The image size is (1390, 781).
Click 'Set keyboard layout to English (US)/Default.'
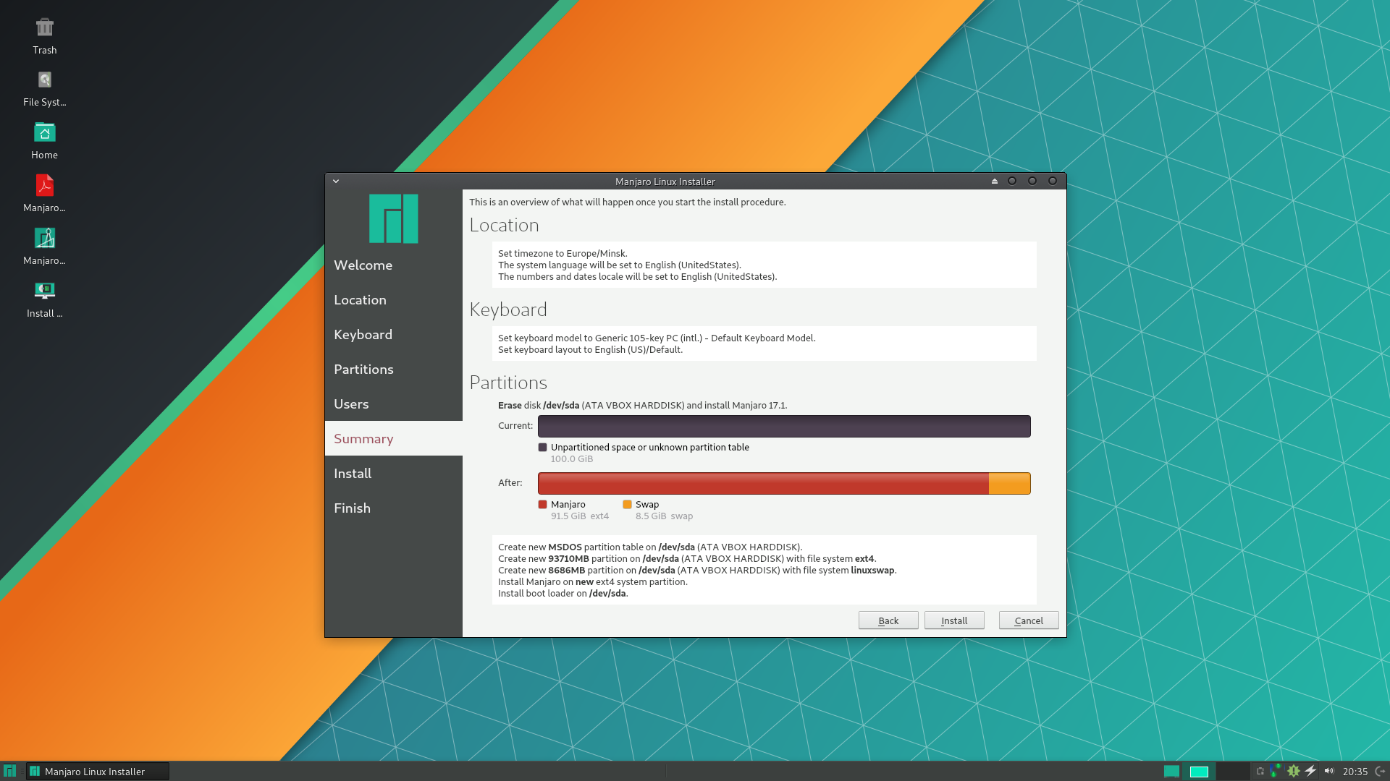tap(590, 350)
